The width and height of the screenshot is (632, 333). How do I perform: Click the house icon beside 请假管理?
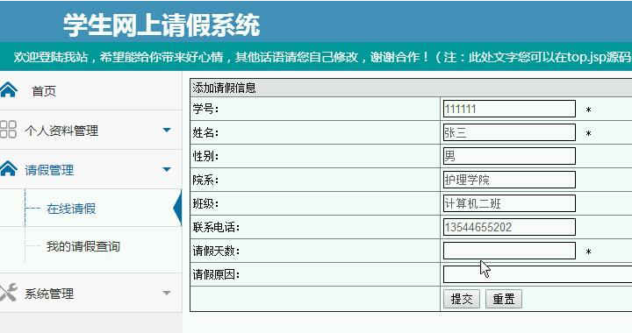click(8, 169)
